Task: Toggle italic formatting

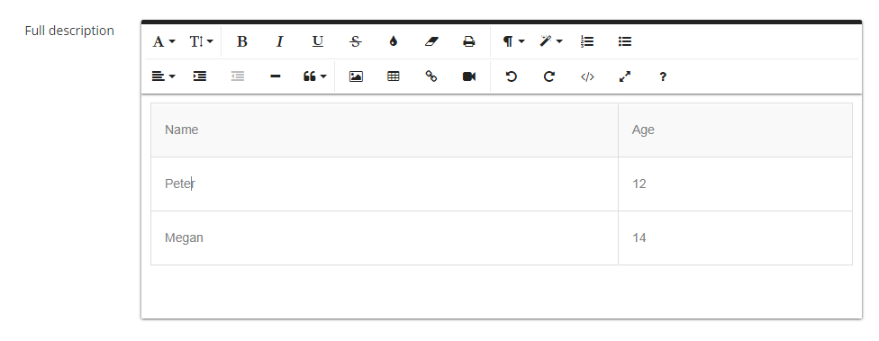Action: click(279, 41)
